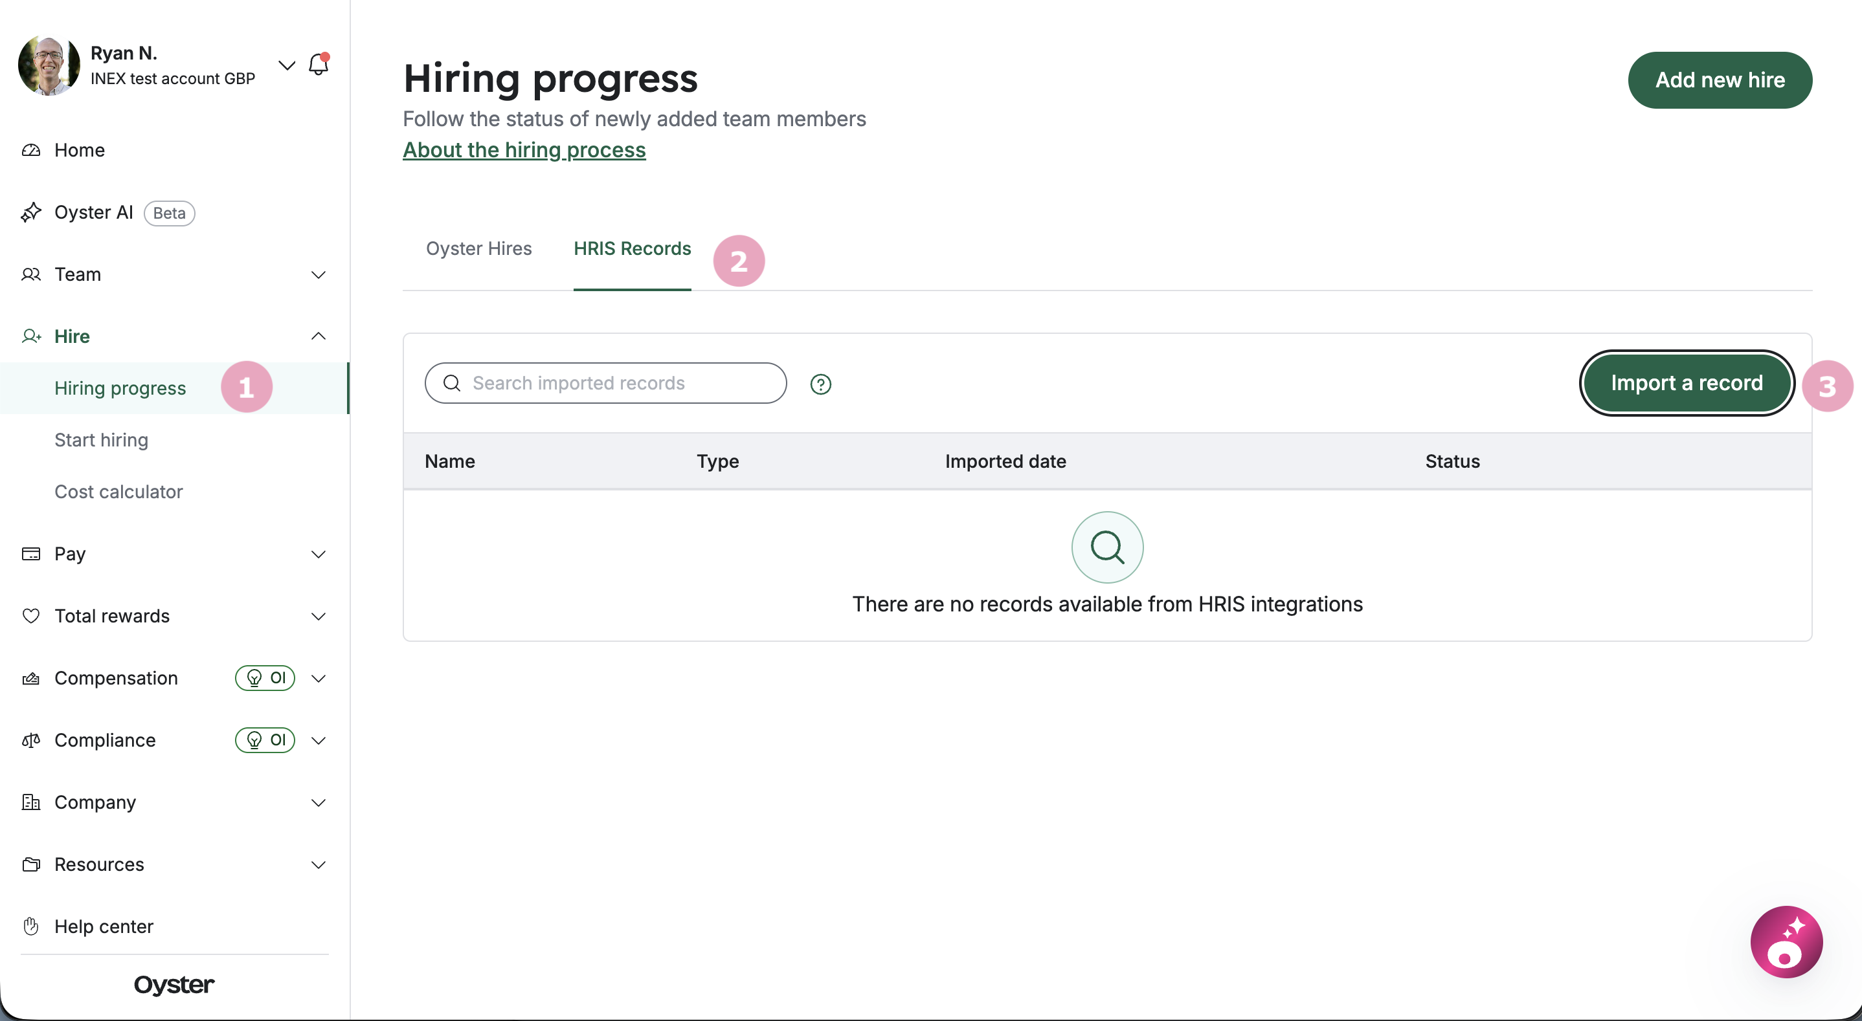This screenshot has width=1862, height=1021.
Task: Open the help question mark icon
Action: [x=820, y=384]
